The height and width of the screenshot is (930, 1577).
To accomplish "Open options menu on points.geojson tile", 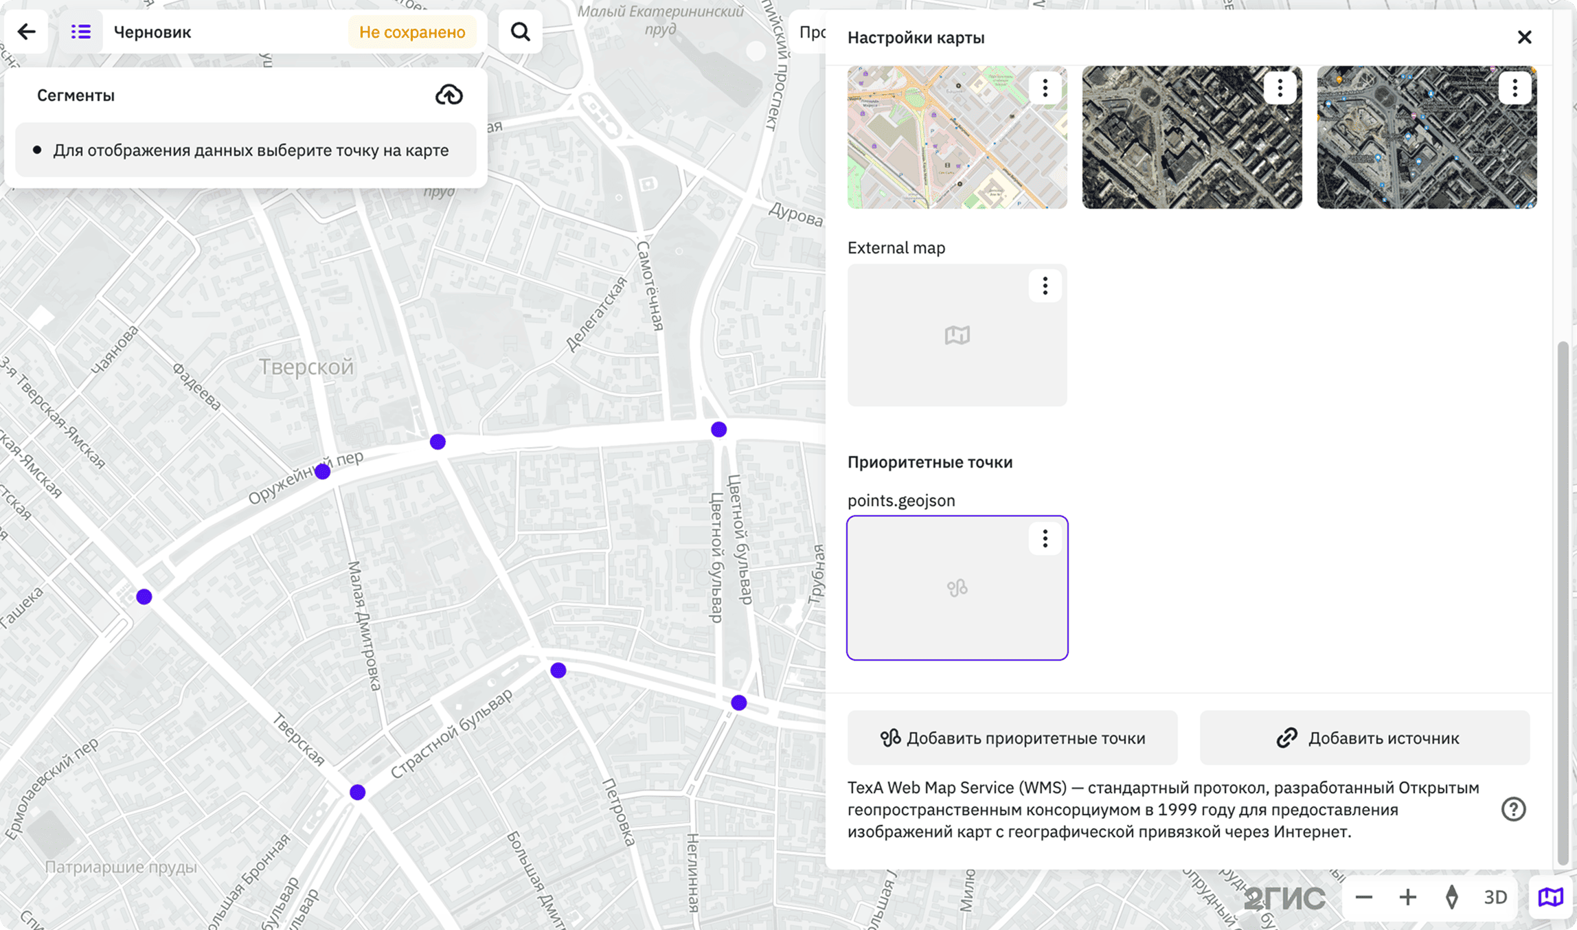I will tap(1045, 538).
